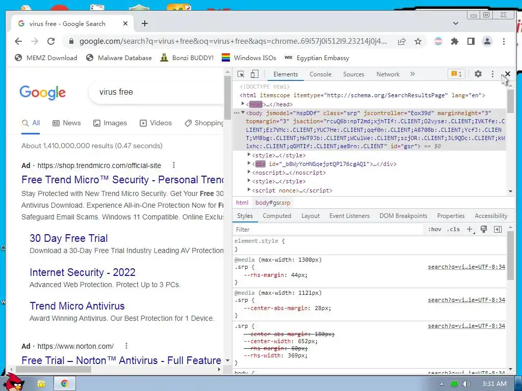Expand the head element node

click(243, 104)
